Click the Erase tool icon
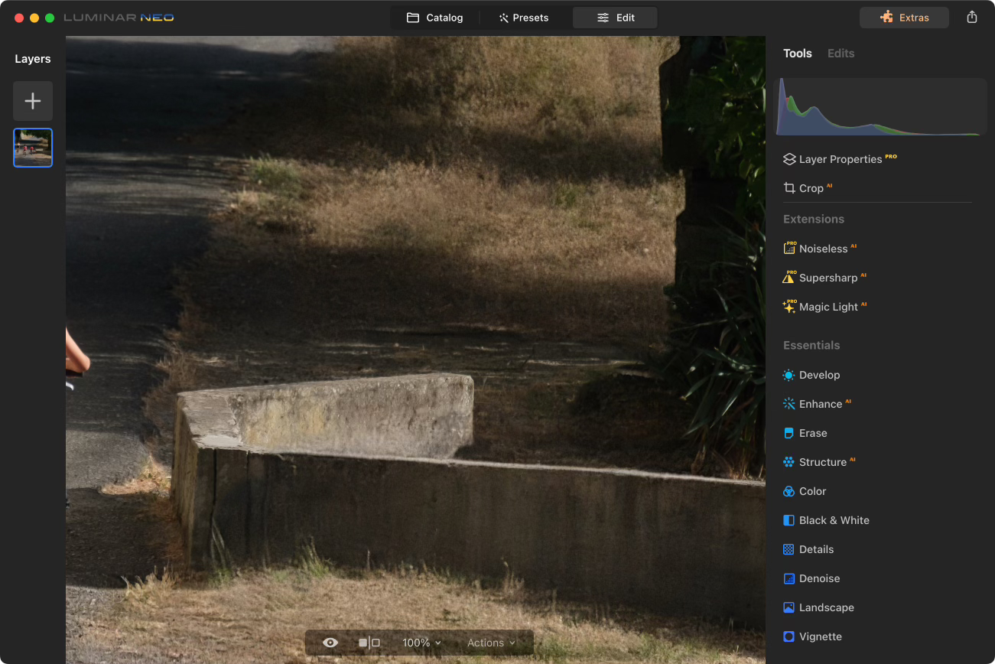 pos(789,433)
